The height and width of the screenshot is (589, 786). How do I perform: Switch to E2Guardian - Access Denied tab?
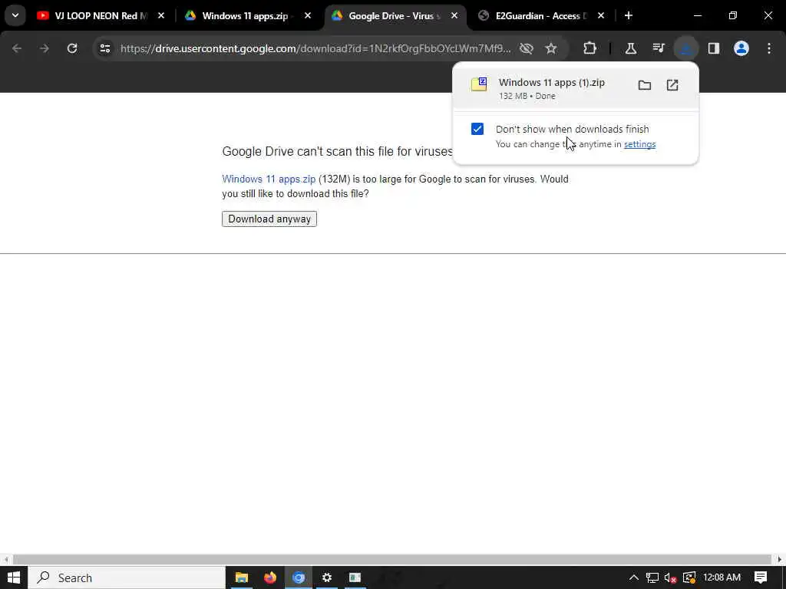tap(540, 16)
